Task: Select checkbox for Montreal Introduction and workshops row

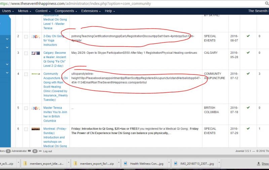Action: click(x=26, y=129)
